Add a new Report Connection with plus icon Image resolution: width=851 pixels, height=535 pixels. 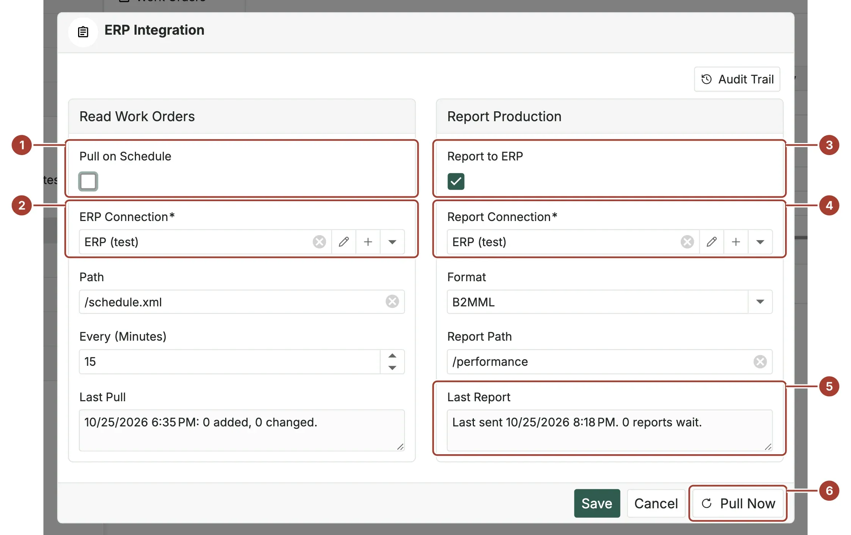click(x=736, y=242)
